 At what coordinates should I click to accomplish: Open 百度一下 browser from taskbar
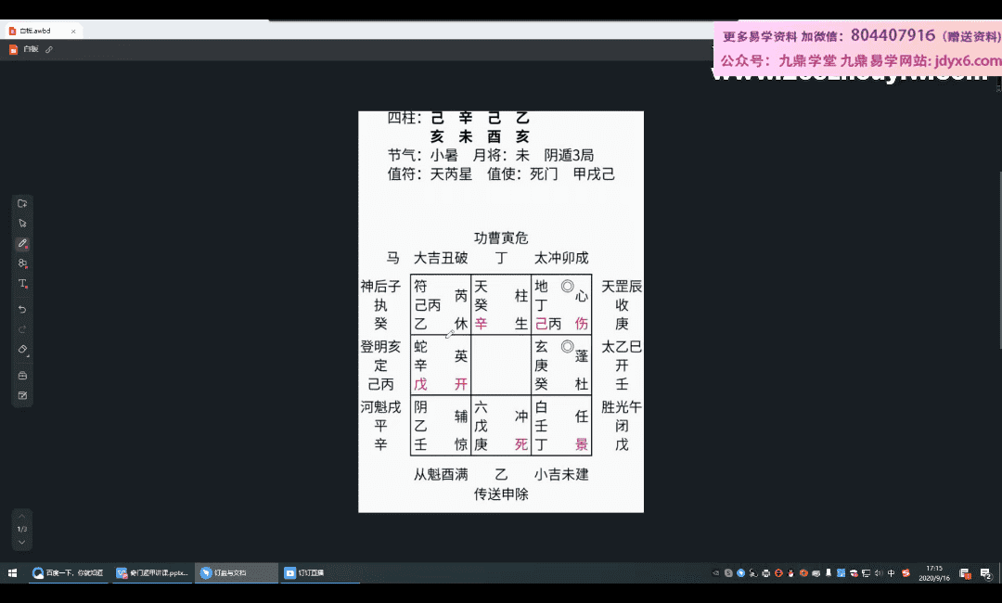coord(70,573)
